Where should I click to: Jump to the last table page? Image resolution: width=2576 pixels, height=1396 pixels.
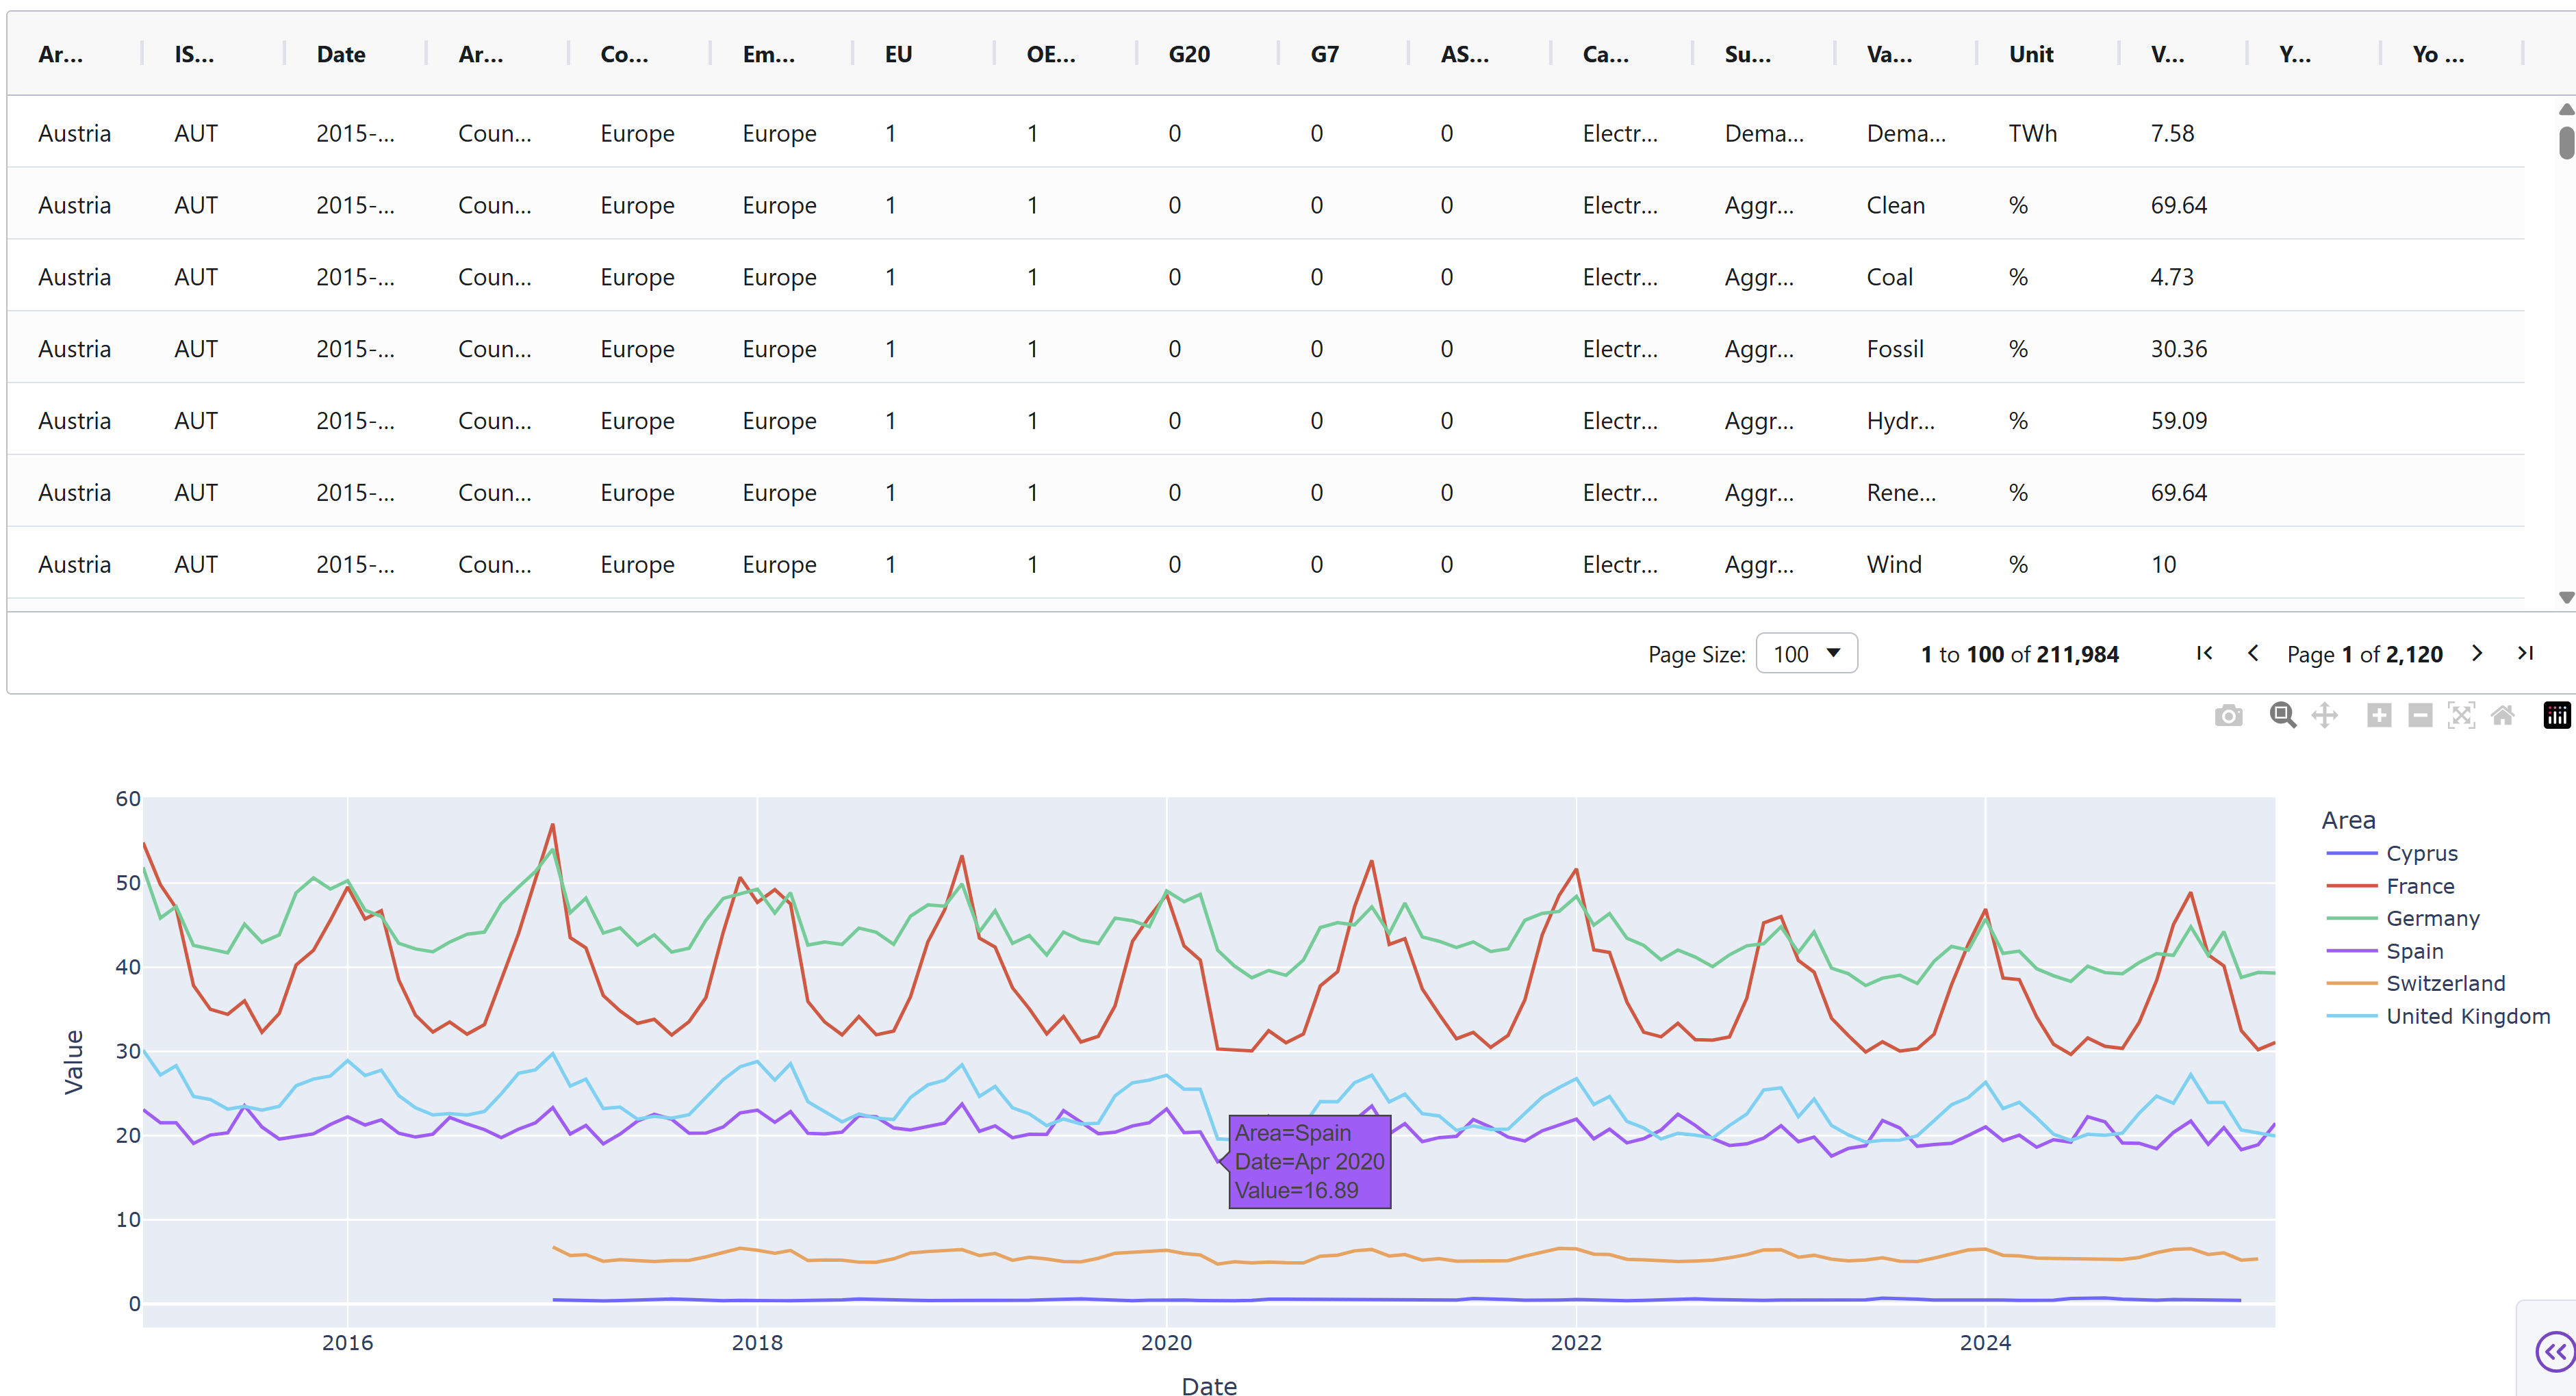[x=2525, y=654]
